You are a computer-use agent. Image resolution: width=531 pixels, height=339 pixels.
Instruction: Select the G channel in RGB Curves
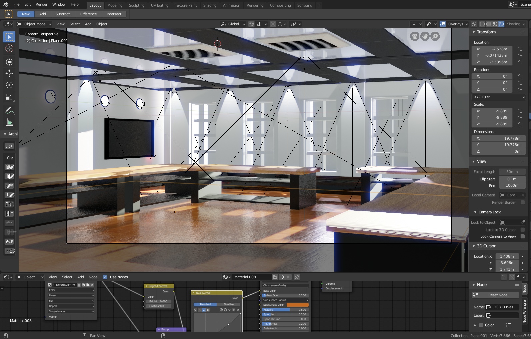pyautogui.click(x=204, y=310)
